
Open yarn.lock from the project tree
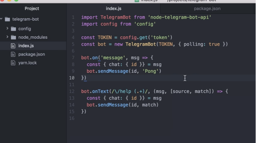click(x=27, y=63)
